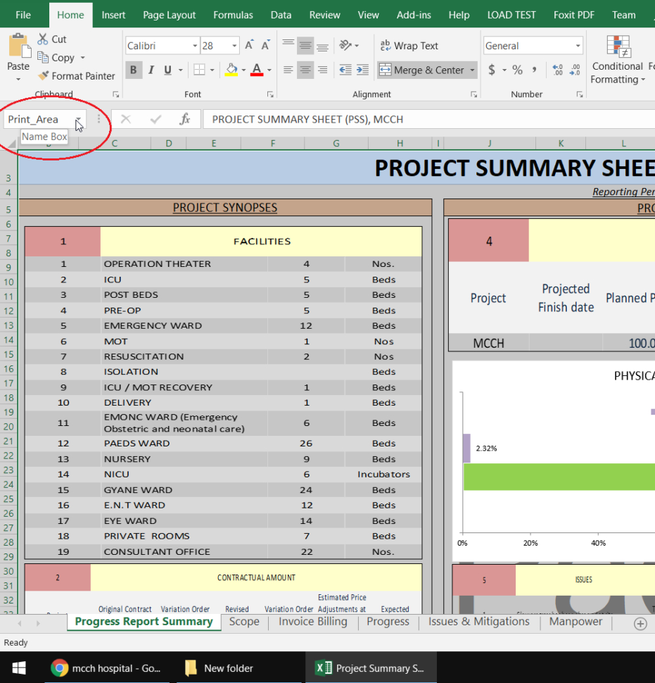Screen dimensions: 655x683
Task: Open the font name dropdown
Action: pos(195,45)
